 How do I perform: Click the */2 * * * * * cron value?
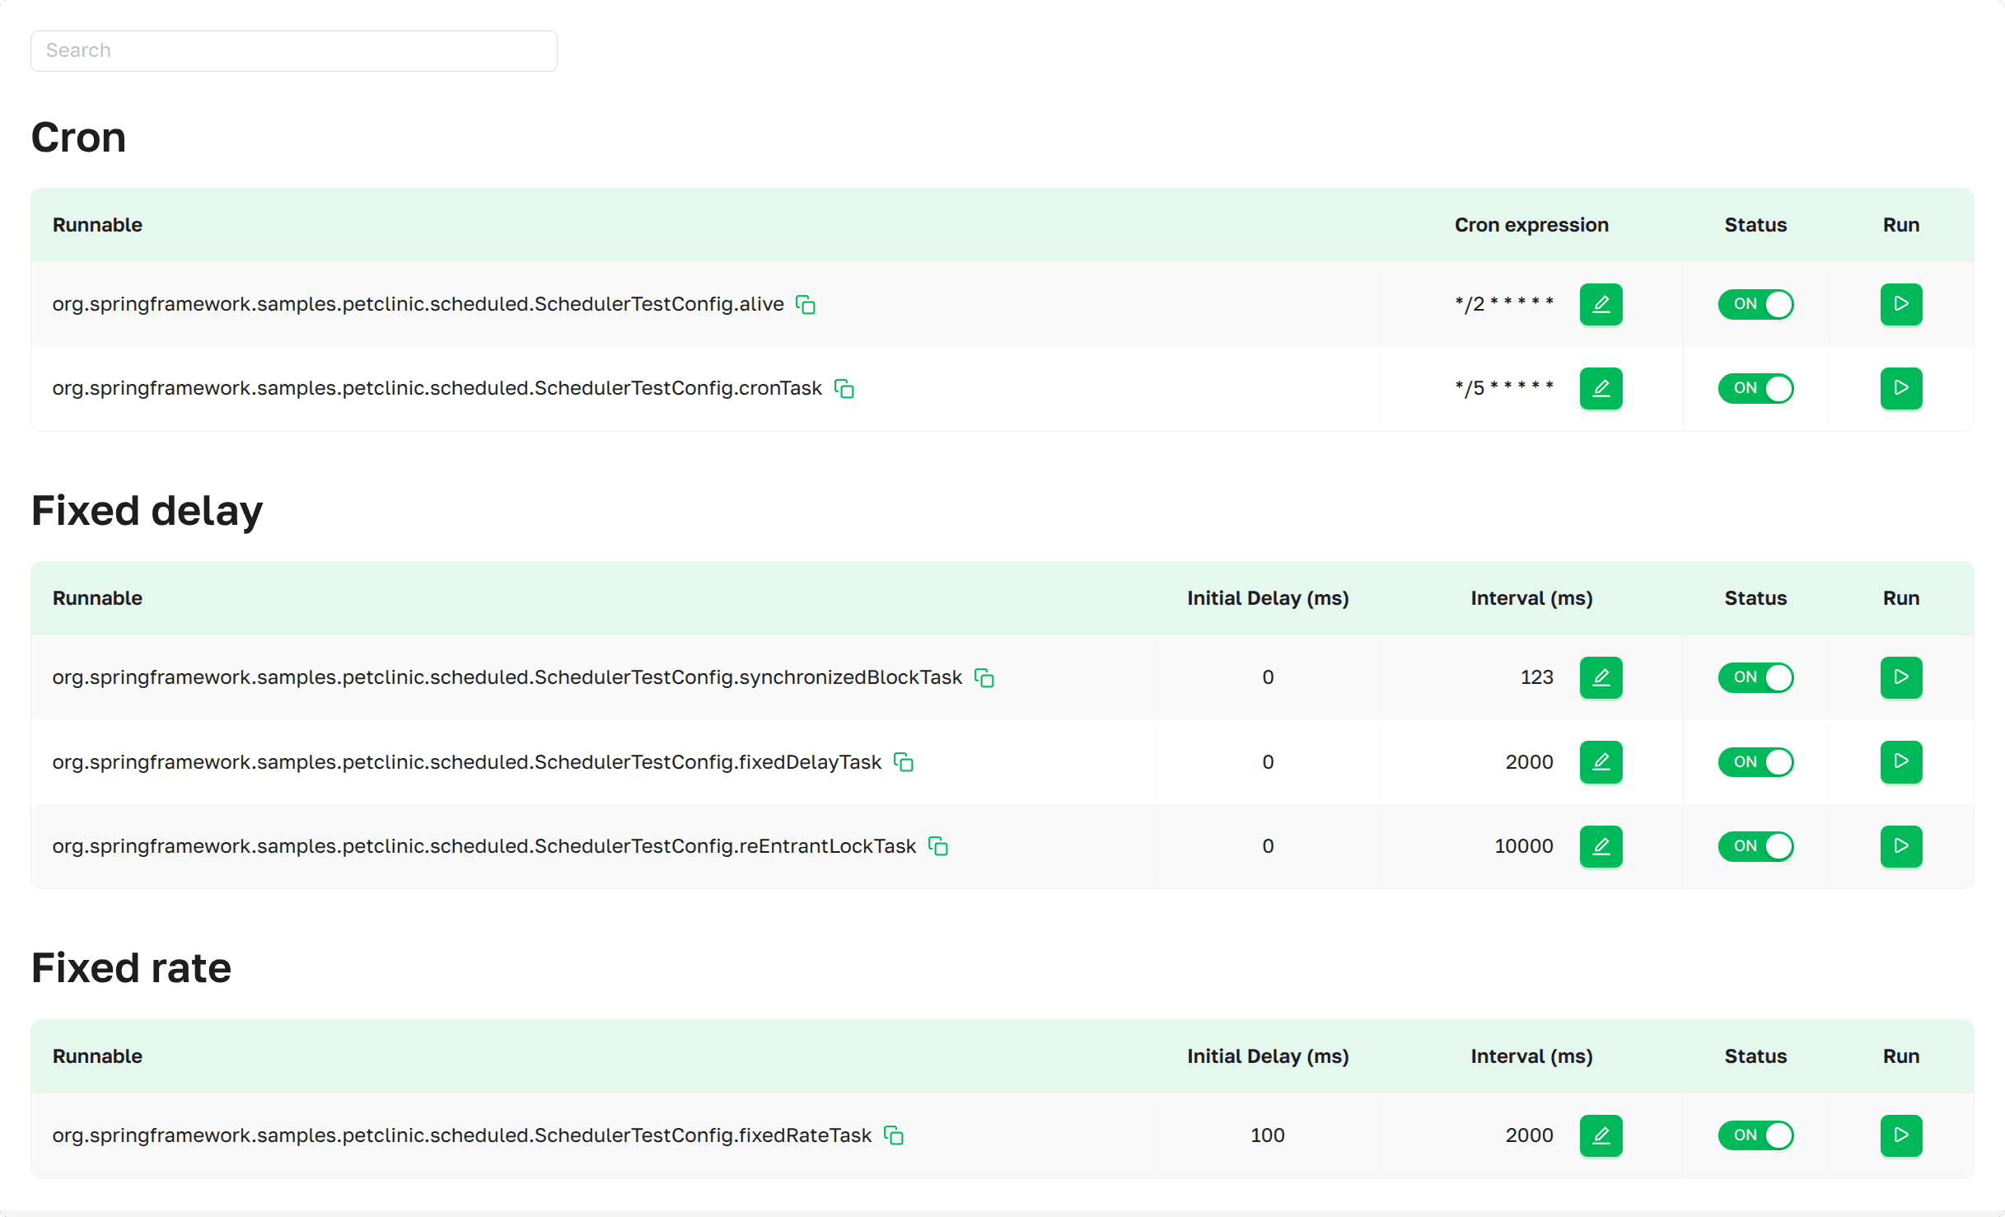pos(1503,305)
